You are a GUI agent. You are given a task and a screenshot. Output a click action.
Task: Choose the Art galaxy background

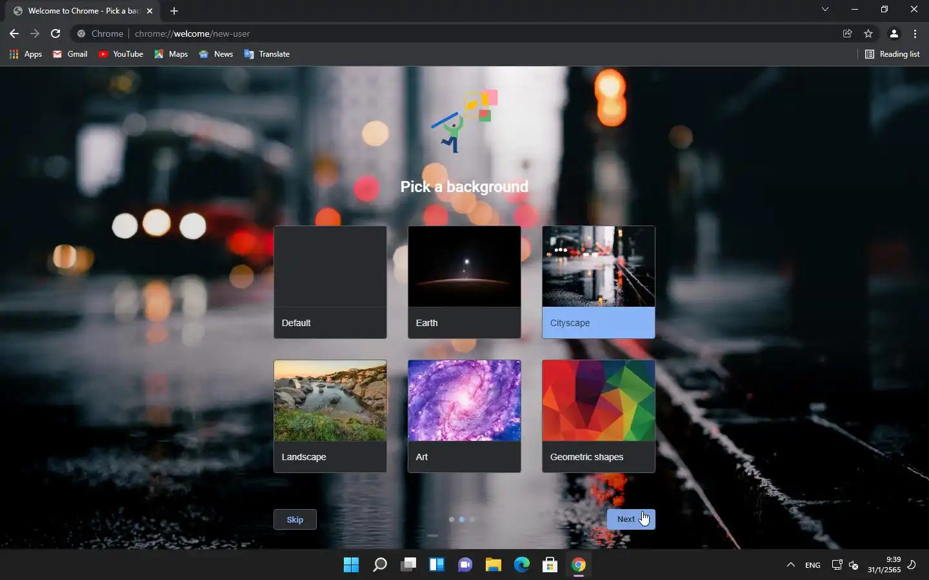click(x=464, y=416)
